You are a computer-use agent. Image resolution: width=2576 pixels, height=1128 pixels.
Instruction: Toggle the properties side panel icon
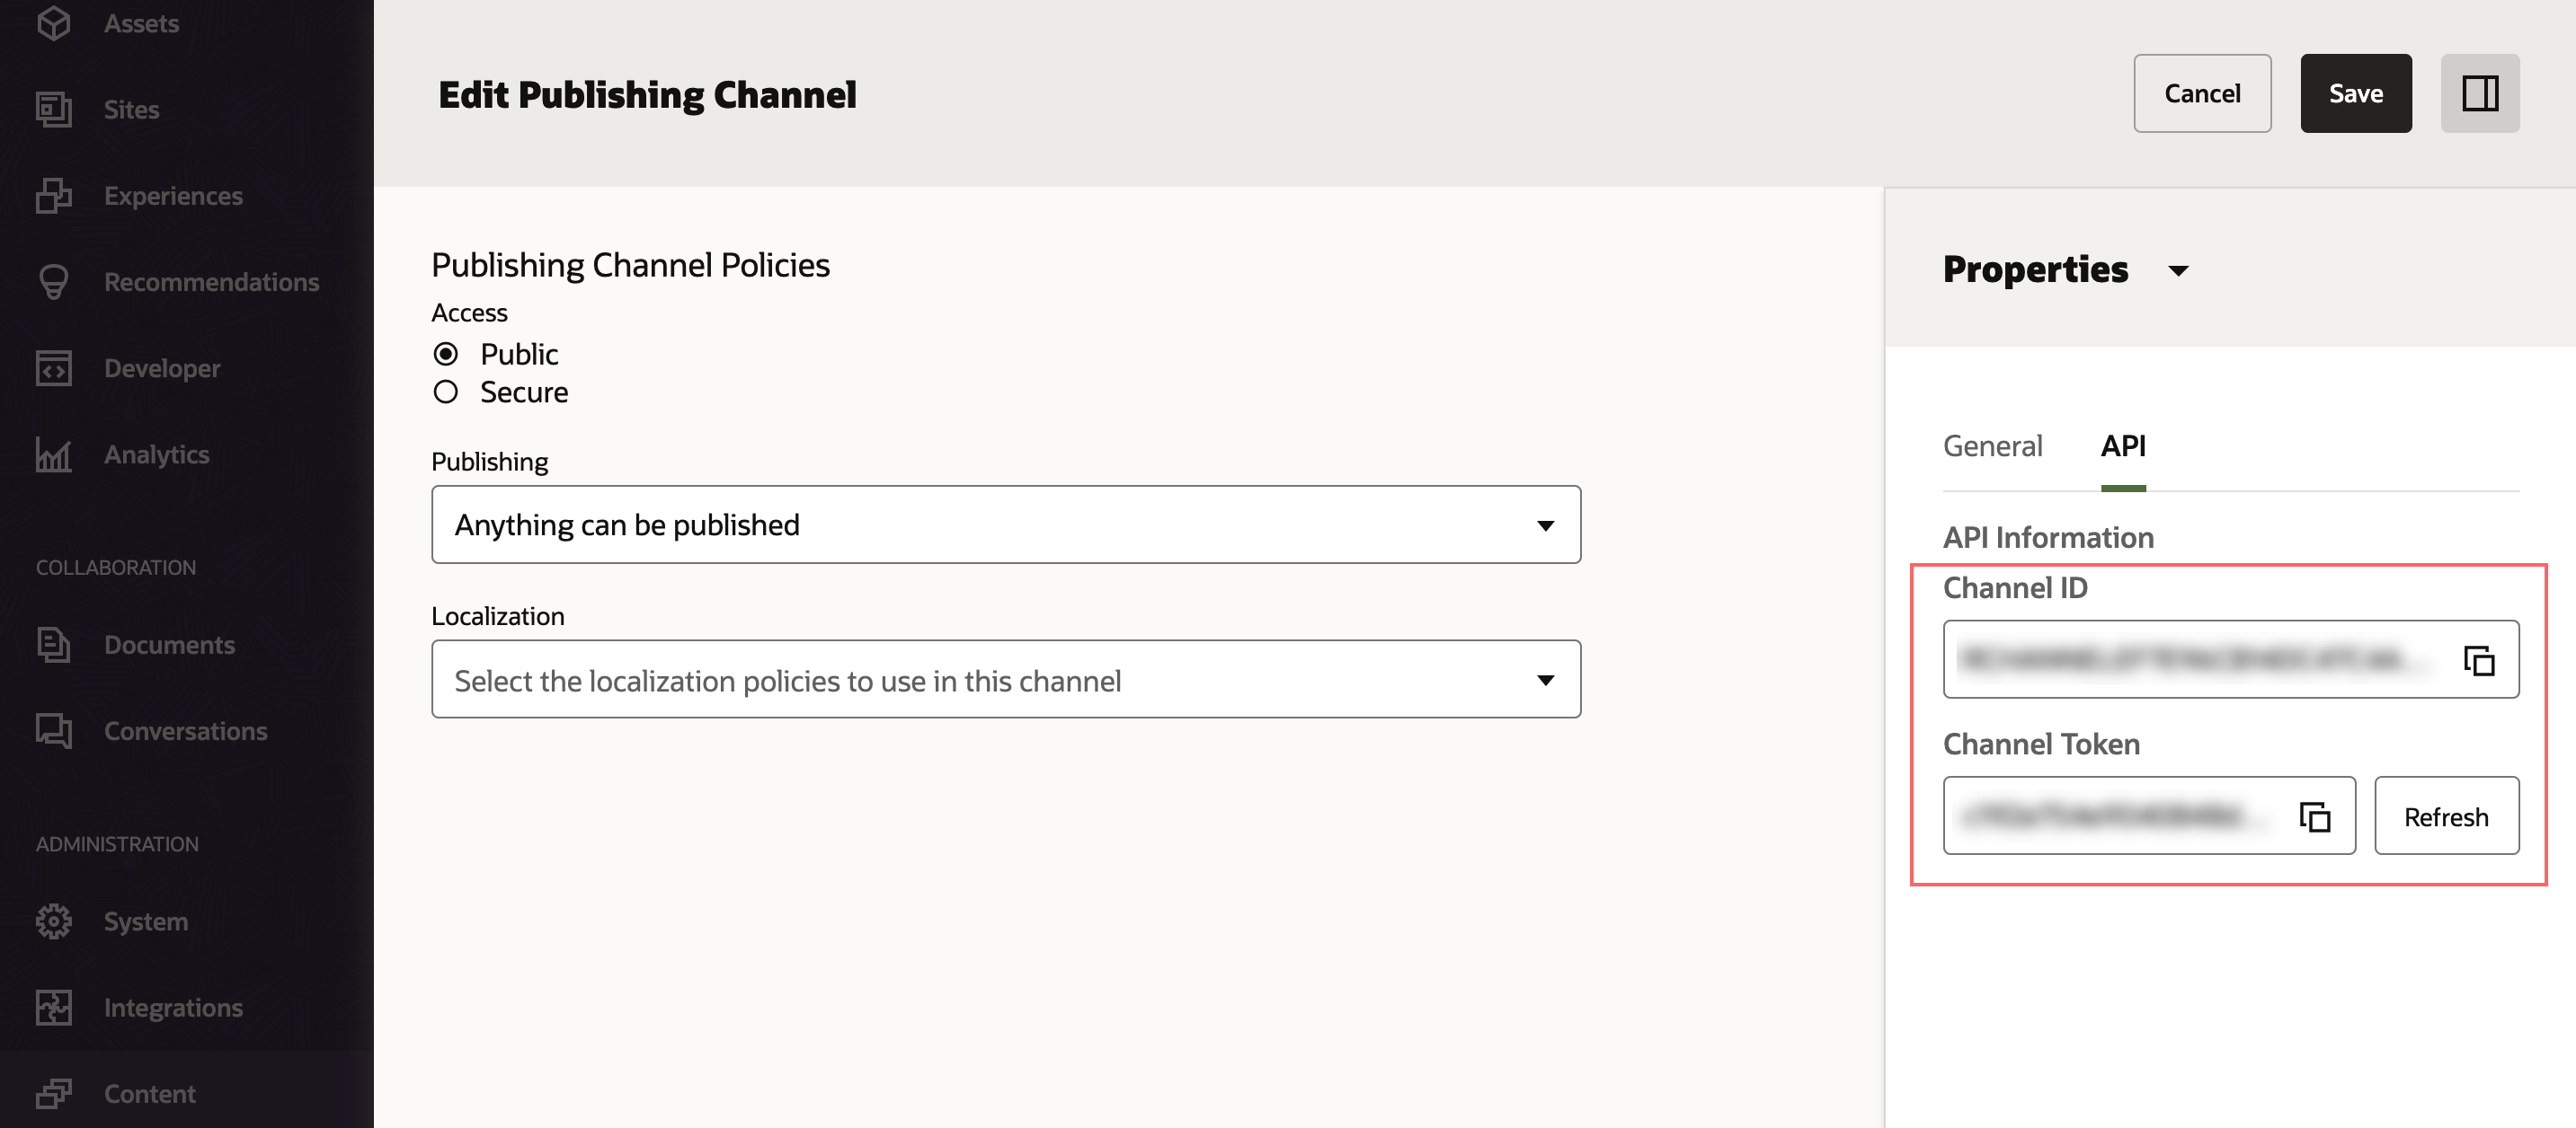pos(2479,94)
